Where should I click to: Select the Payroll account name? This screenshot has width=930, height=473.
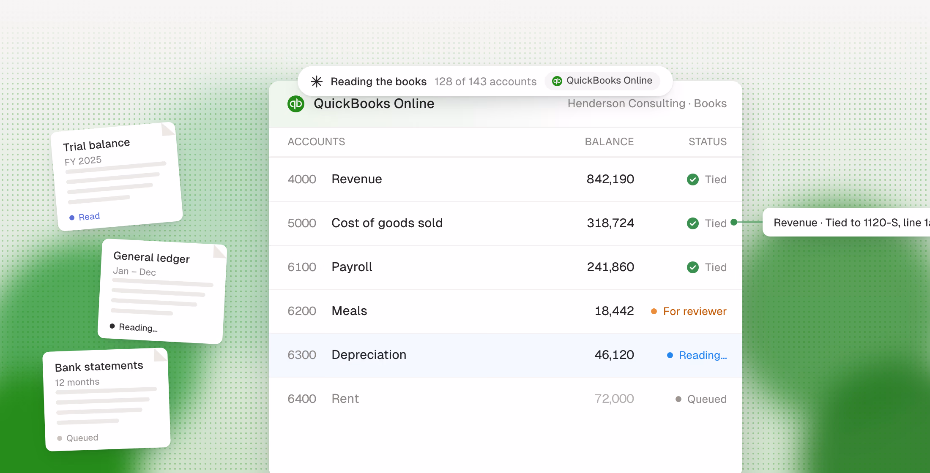(352, 267)
